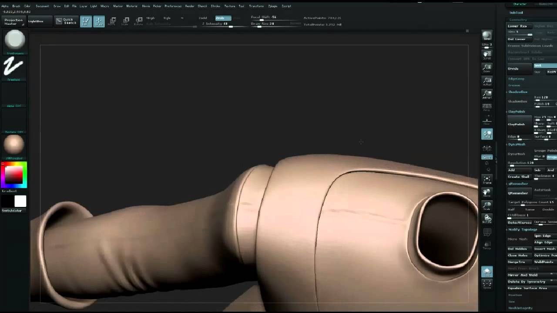This screenshot has width=557, height=313.
Task: Toggle L.Sym local symmetry
Action: pyautogui.click(x=487, y=148)
